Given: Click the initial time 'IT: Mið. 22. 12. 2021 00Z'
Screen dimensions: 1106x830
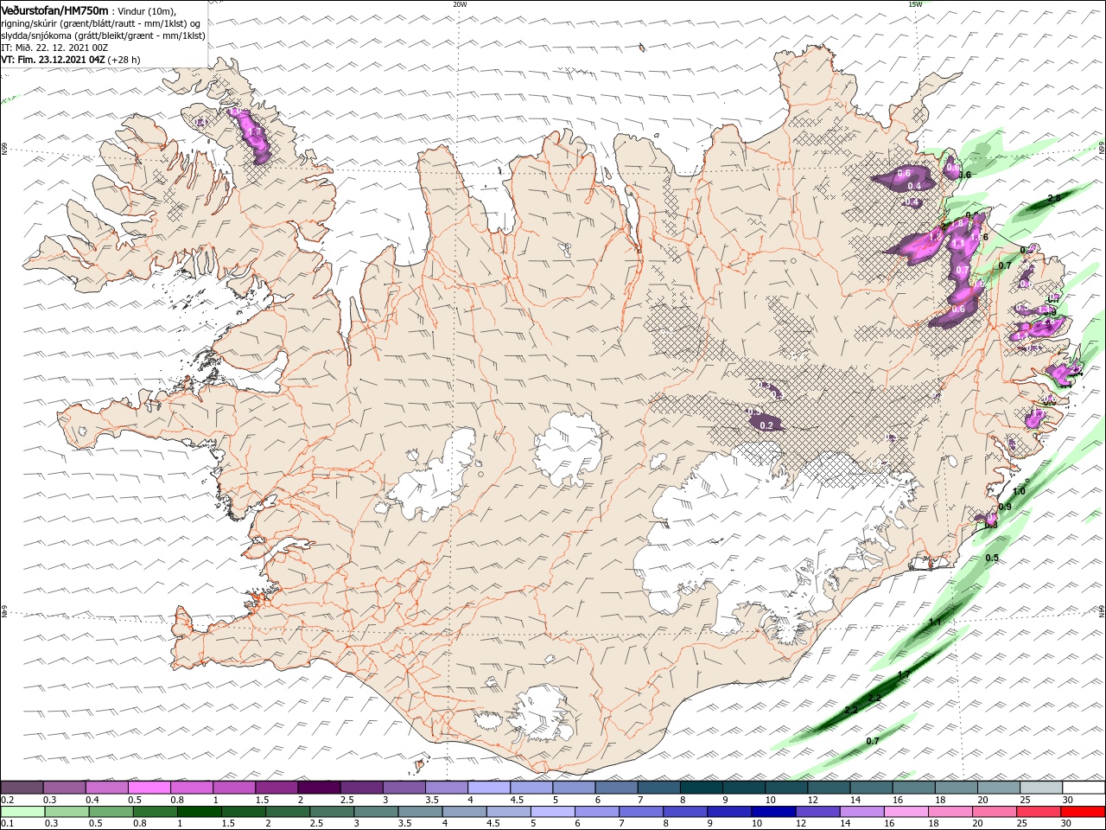Looking at the screenshot, I should 54,48.
